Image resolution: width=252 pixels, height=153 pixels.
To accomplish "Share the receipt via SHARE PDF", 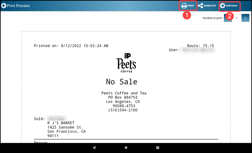I will point(207,6).
